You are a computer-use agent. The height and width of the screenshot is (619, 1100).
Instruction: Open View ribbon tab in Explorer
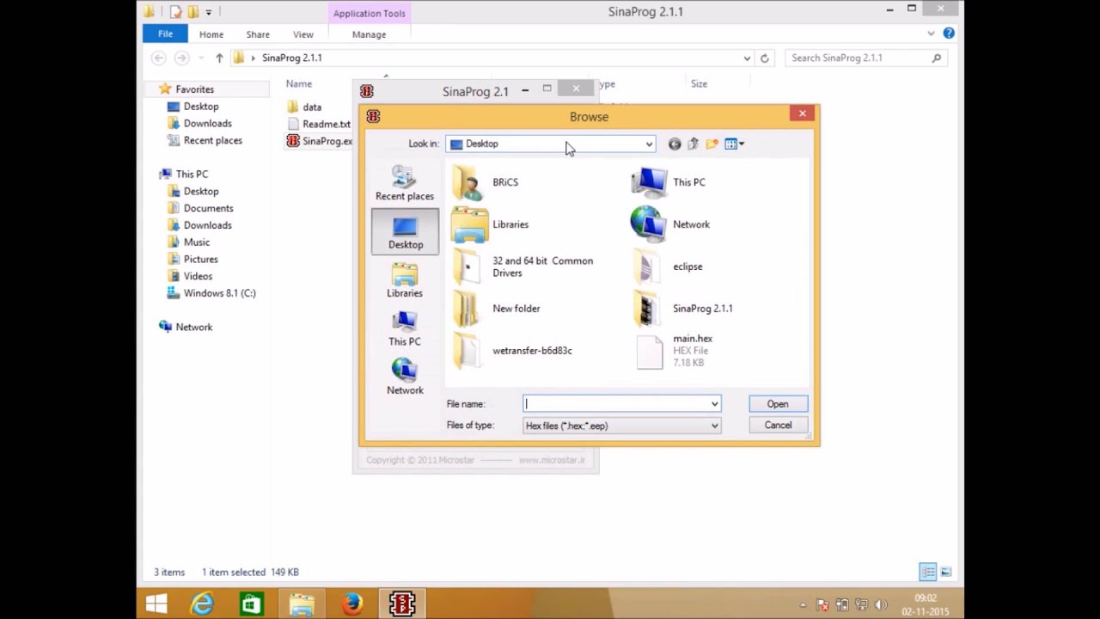[303, 34]
